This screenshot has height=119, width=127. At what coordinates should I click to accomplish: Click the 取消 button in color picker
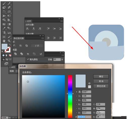point(101,81)
